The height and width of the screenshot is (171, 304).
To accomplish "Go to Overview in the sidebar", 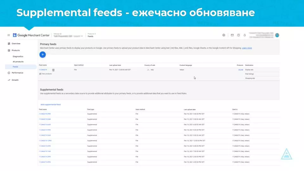I will point(16,44).
